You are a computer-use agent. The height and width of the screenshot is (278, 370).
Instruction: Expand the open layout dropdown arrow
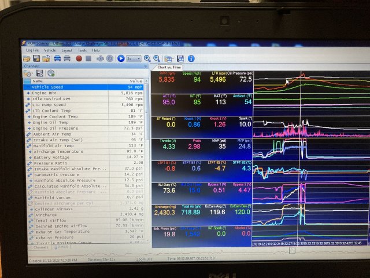tap(173, 59)
